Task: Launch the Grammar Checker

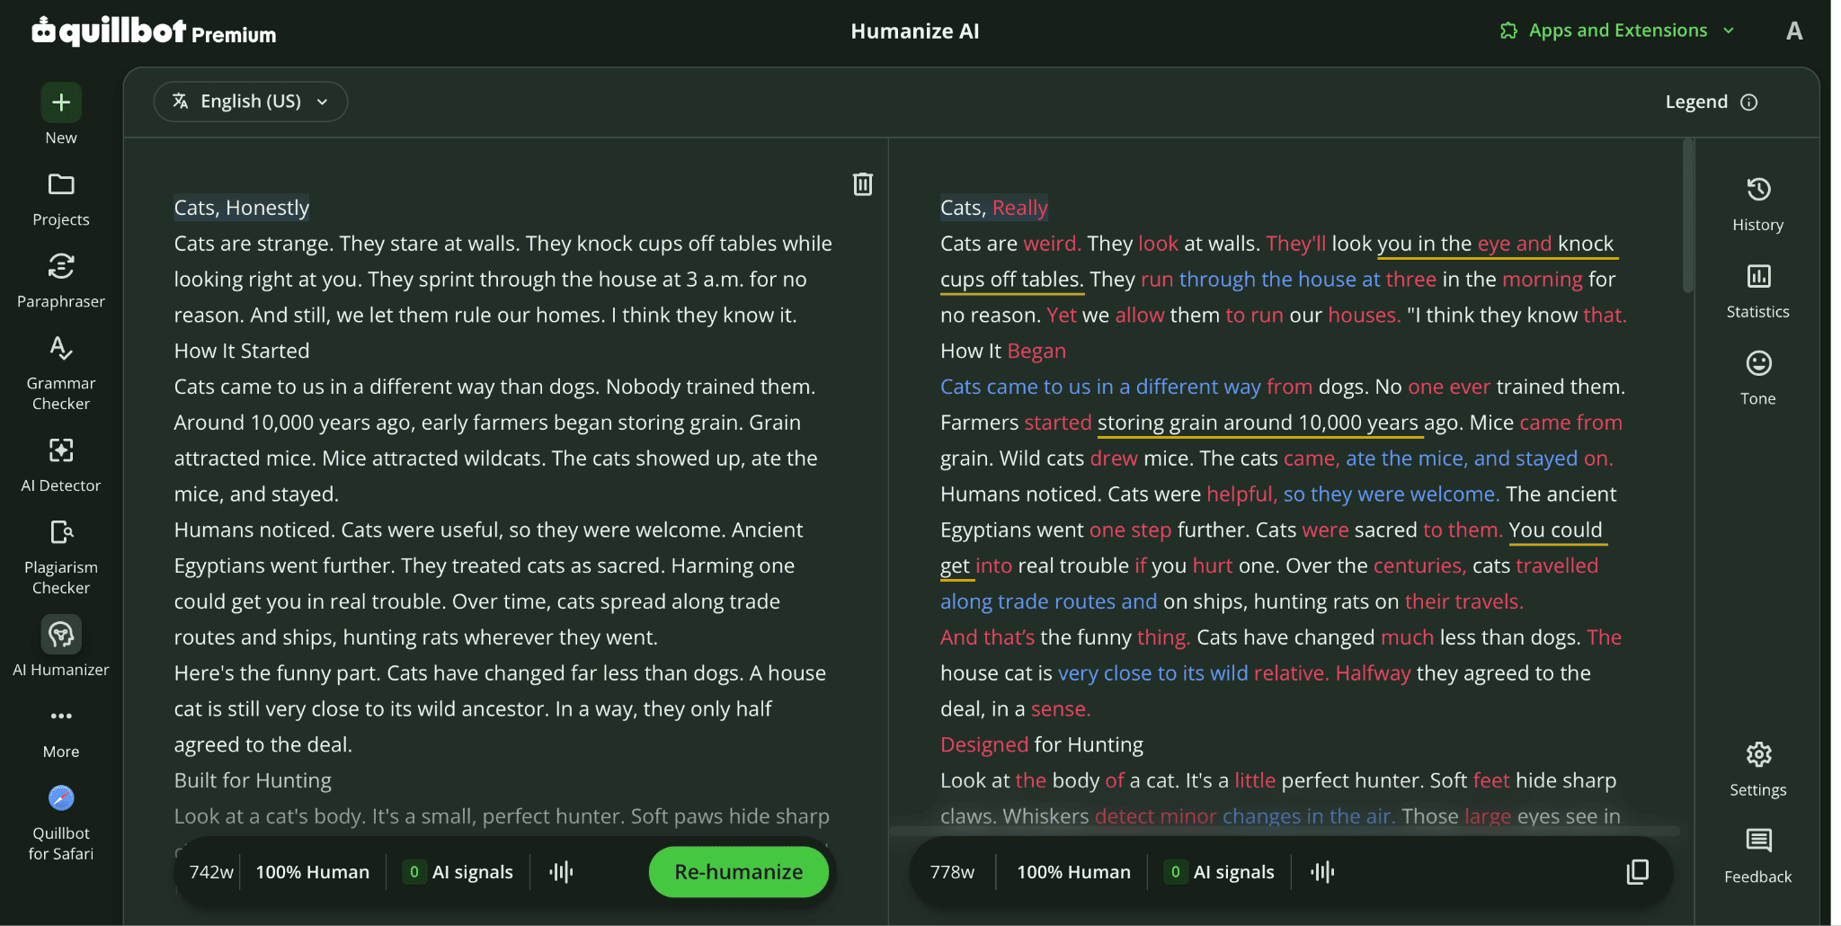Action: point(61,373)
